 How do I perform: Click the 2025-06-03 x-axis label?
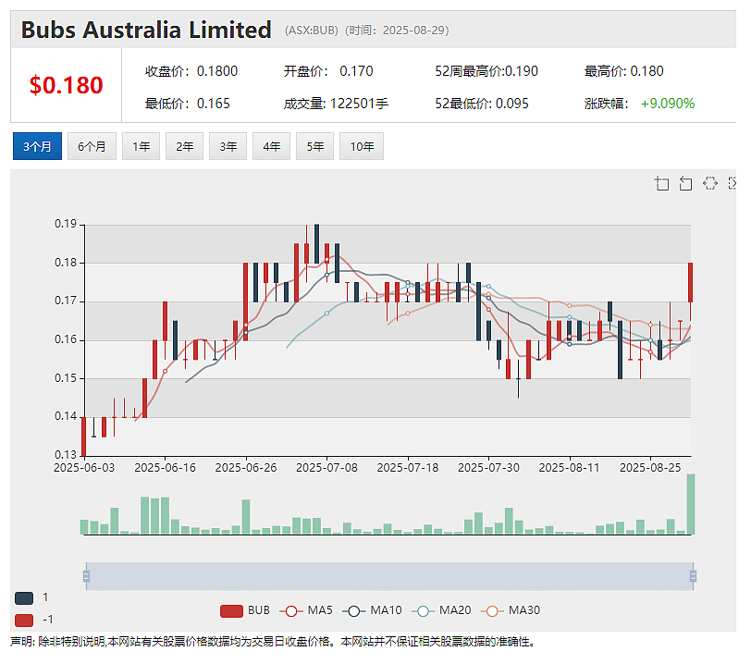[x=84, y=468]
